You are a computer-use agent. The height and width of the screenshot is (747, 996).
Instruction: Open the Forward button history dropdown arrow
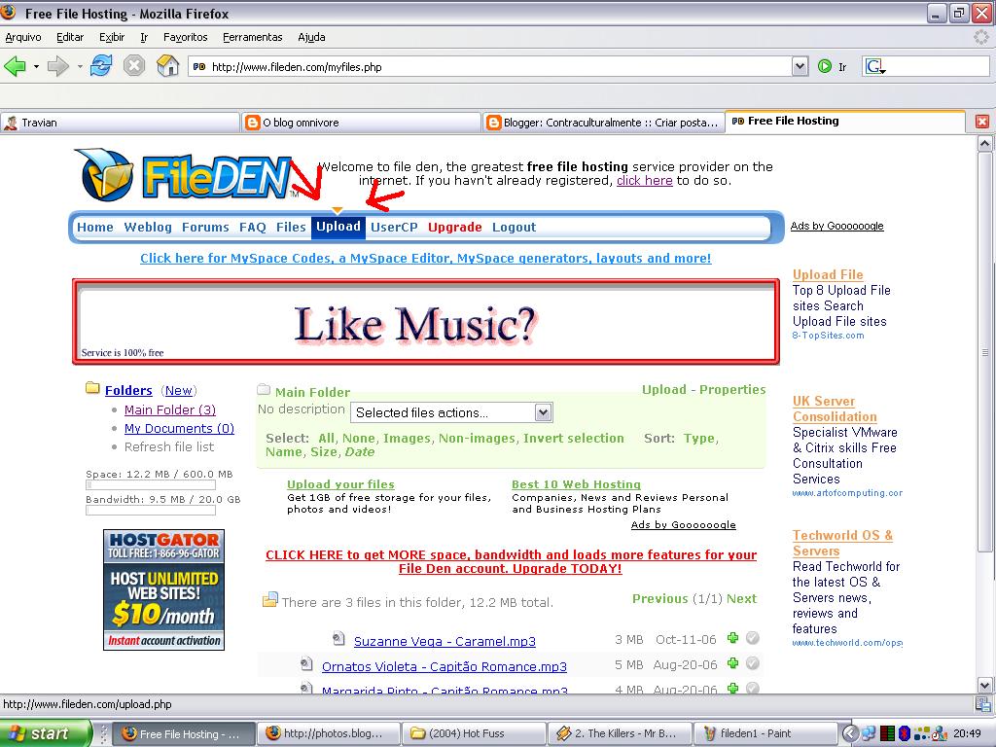[80, 66]
